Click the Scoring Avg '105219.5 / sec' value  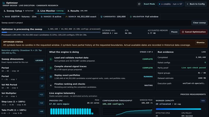[x=110, y=33]
